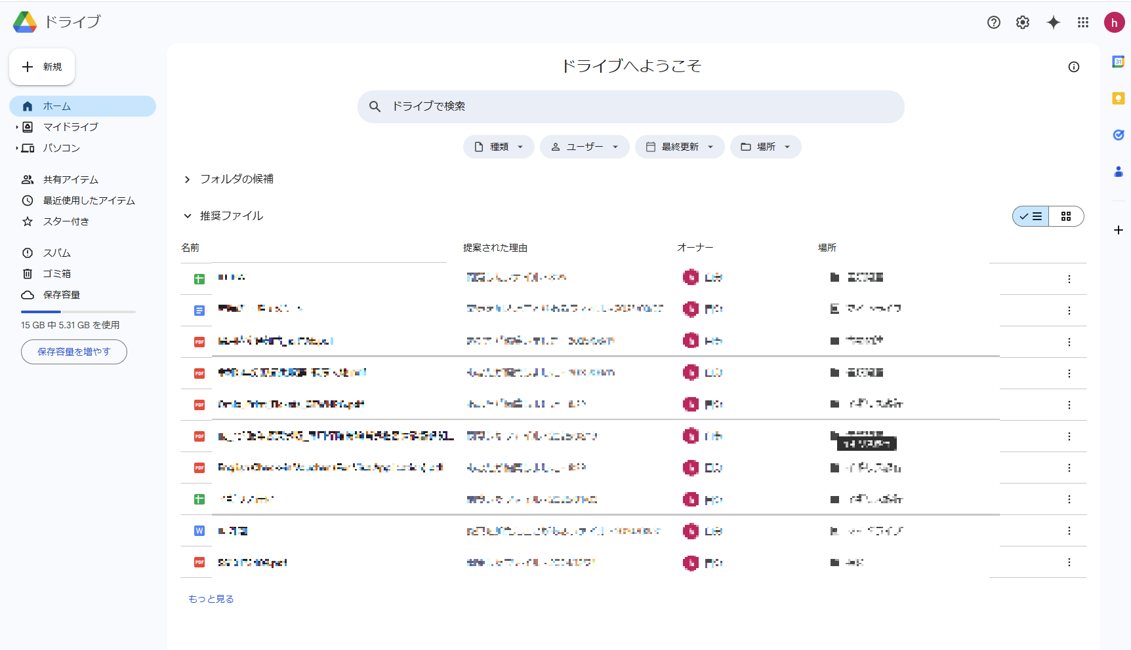Show details with the info circle icon

[x=1074, y=67]
